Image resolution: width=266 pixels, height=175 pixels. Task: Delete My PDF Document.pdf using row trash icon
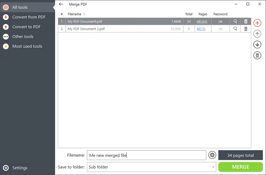[x=246, y=21]
